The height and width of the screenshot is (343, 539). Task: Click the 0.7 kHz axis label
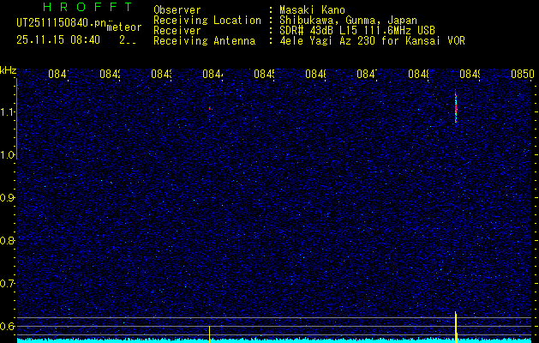[x=7, y=284]
